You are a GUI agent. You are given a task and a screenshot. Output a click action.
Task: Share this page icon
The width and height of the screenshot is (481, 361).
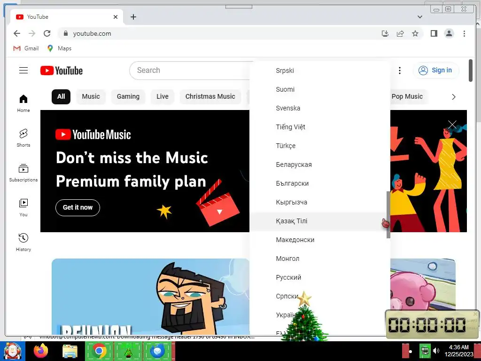pyautogui.click(x=400, y=33)
